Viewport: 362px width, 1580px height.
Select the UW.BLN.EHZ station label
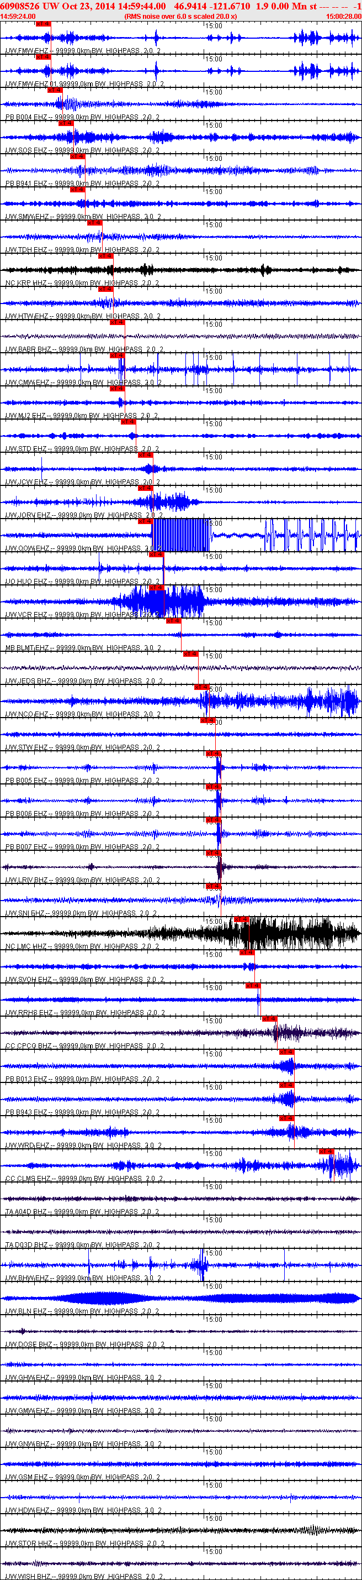point(82,1311)
